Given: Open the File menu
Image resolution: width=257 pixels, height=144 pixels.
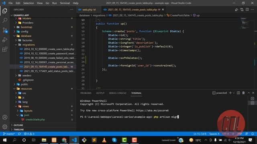Looking at the screenshot, I should [10, 3].
